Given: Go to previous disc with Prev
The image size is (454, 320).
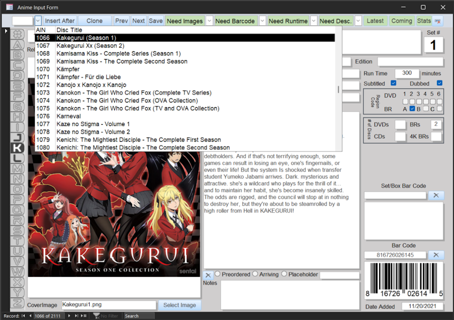Looking at the screenshot, I should [x=121, y=21].
